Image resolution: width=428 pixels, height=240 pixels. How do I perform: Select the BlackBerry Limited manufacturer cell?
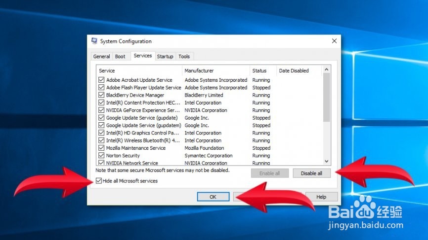tap(204, 95)
